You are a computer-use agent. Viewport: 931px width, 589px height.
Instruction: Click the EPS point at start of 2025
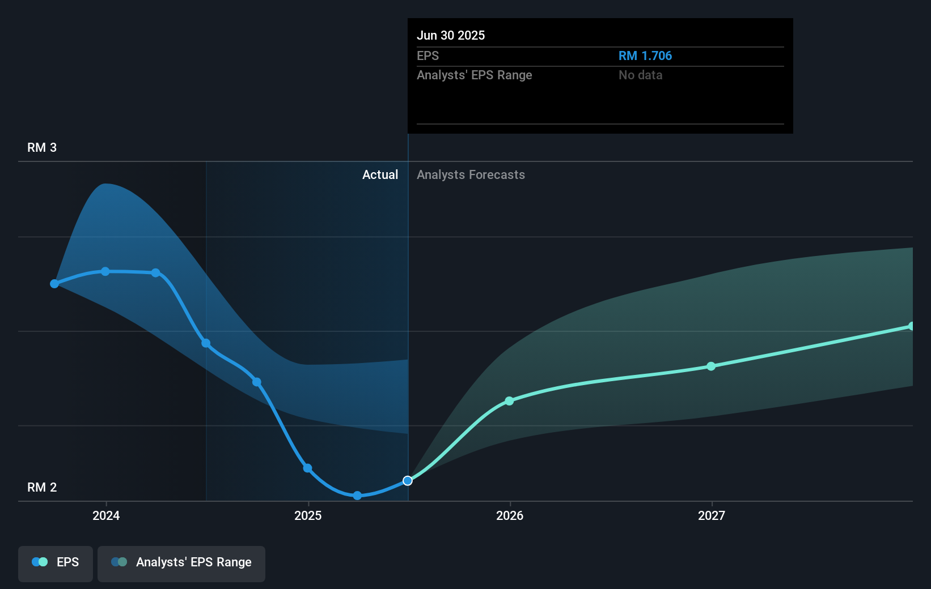(x=307, y=468)
